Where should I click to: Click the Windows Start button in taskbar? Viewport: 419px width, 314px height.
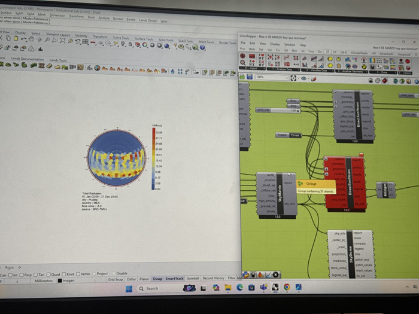point(128,288)
